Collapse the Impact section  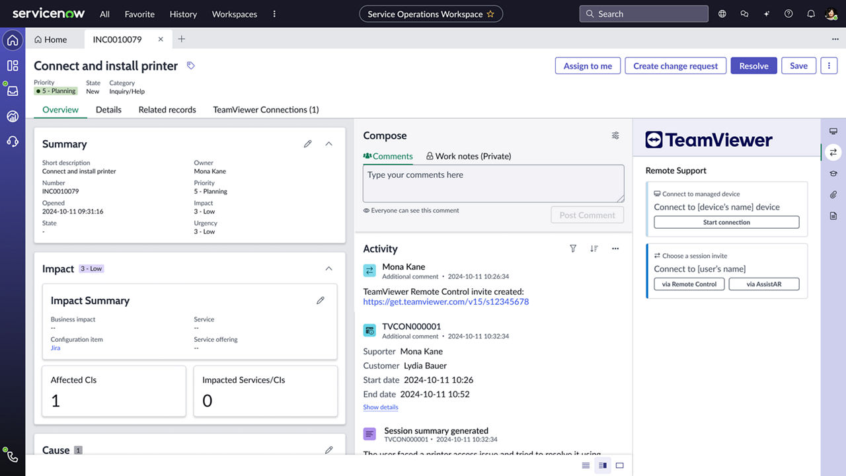[328, 268]
